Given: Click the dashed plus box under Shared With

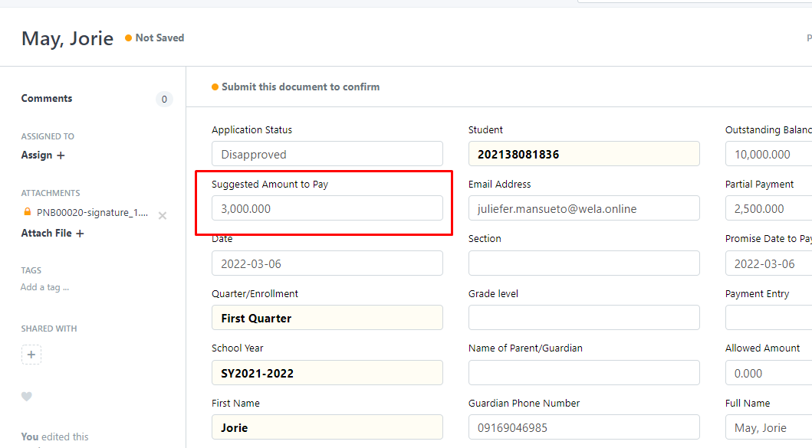Looking at the screenshot, I should (x=31, y=355).
